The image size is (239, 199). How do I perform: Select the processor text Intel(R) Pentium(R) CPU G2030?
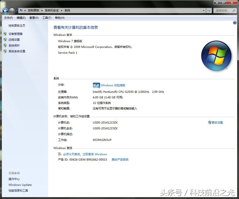pos(113,92)
